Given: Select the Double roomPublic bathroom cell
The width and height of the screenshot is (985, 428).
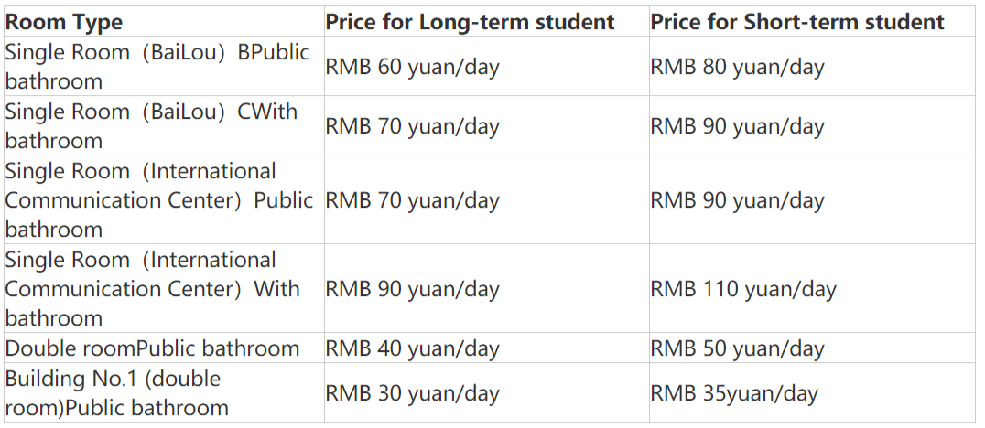Looking at the screenshot, I should 152,348.
